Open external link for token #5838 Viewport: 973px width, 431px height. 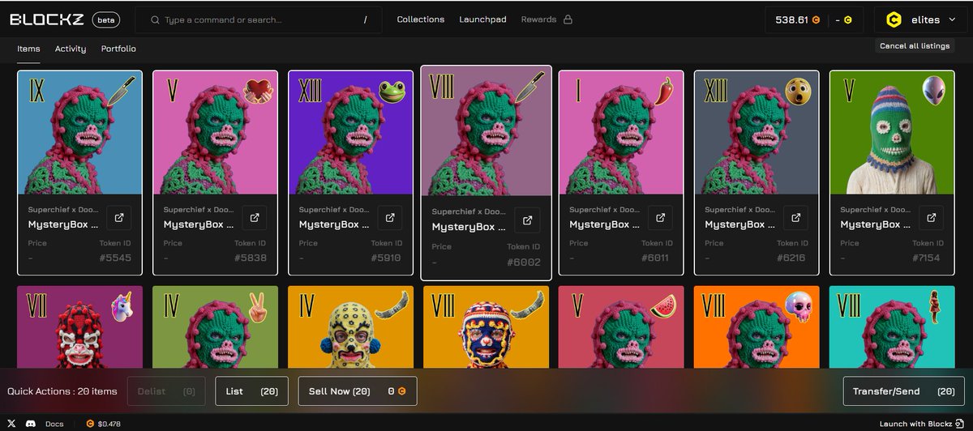(x=254, y=217)
